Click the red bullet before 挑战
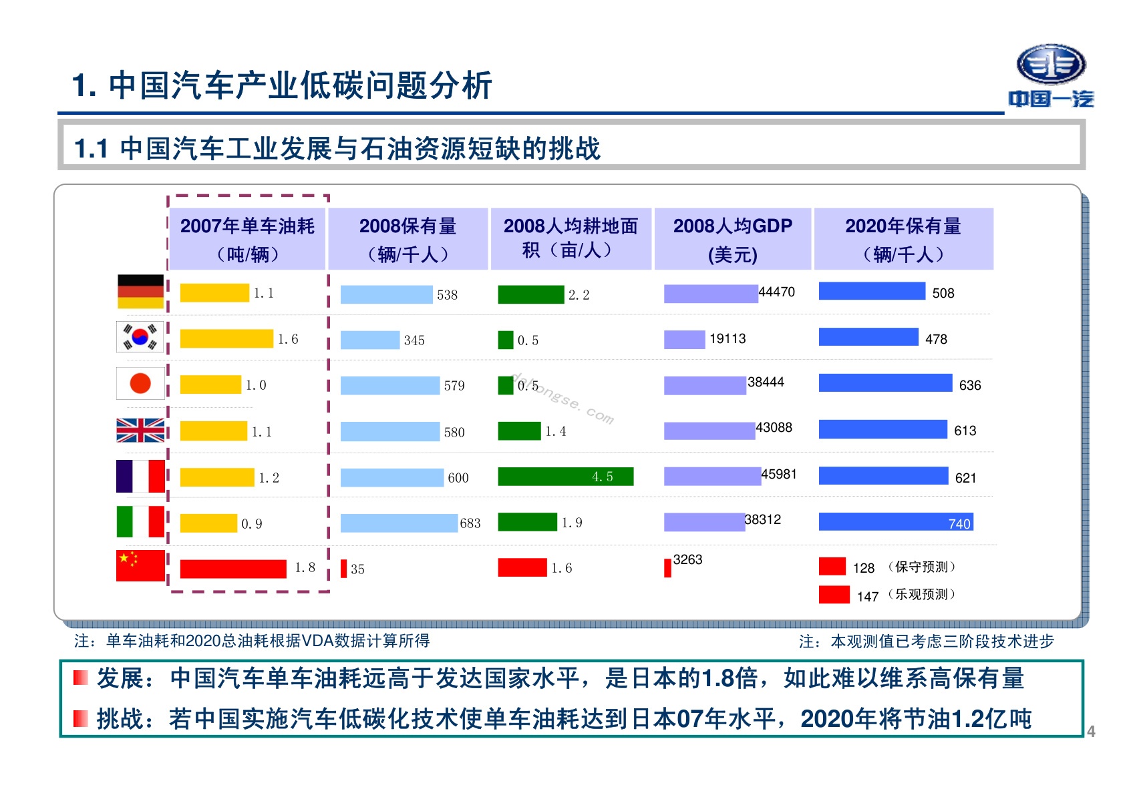The height and width of the screenshot is (795, 1125). 81,718
